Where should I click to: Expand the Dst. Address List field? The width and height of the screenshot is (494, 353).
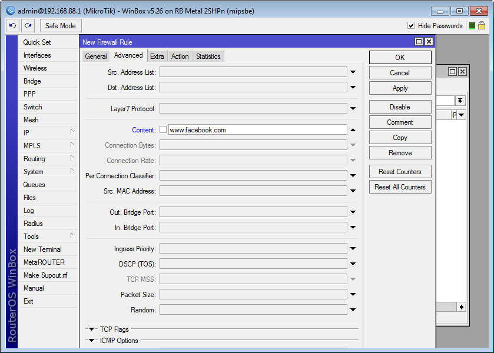pos(353,87)
